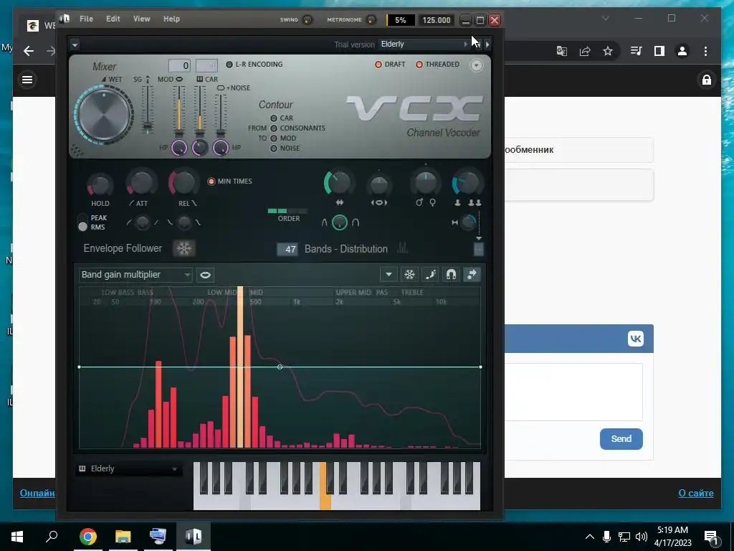
Task: Bookmark the page with the star icon
Action: click(608, 51)
